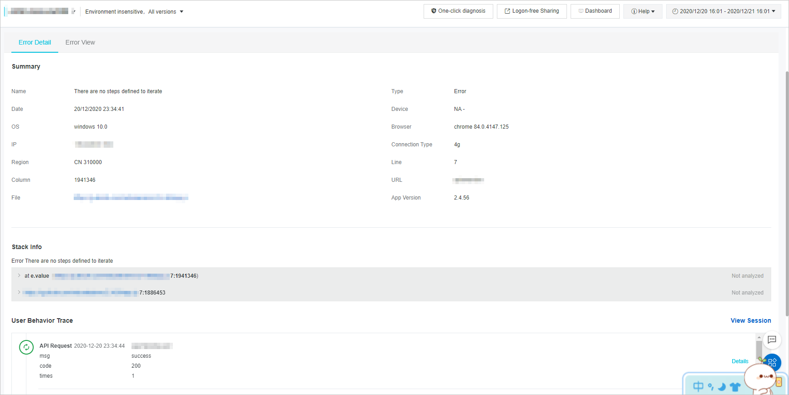Click the API Request refresh circle icon
The image size is (789, 395).
point(26,347)
